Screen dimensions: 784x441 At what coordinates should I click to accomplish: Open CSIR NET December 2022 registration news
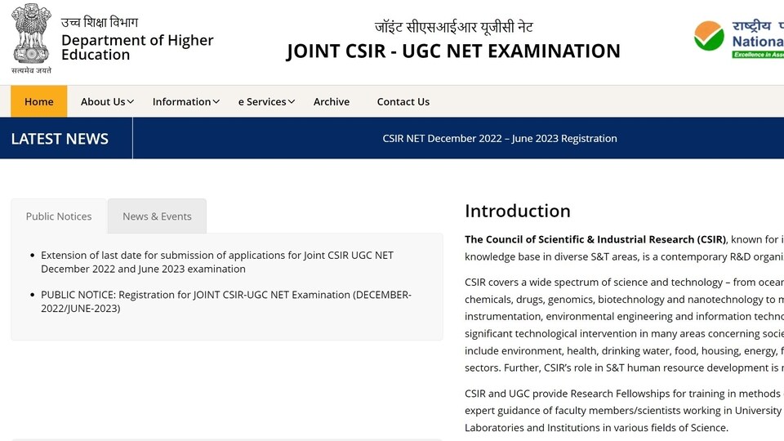(x=500, y=139)
